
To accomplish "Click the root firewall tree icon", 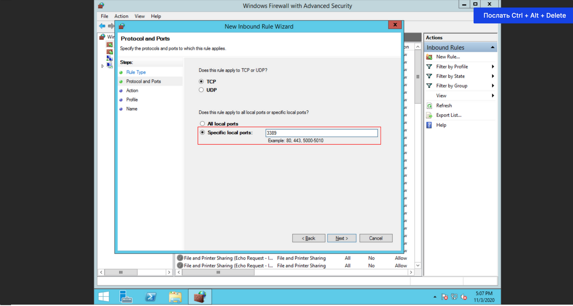I will [x=102, y=37].
